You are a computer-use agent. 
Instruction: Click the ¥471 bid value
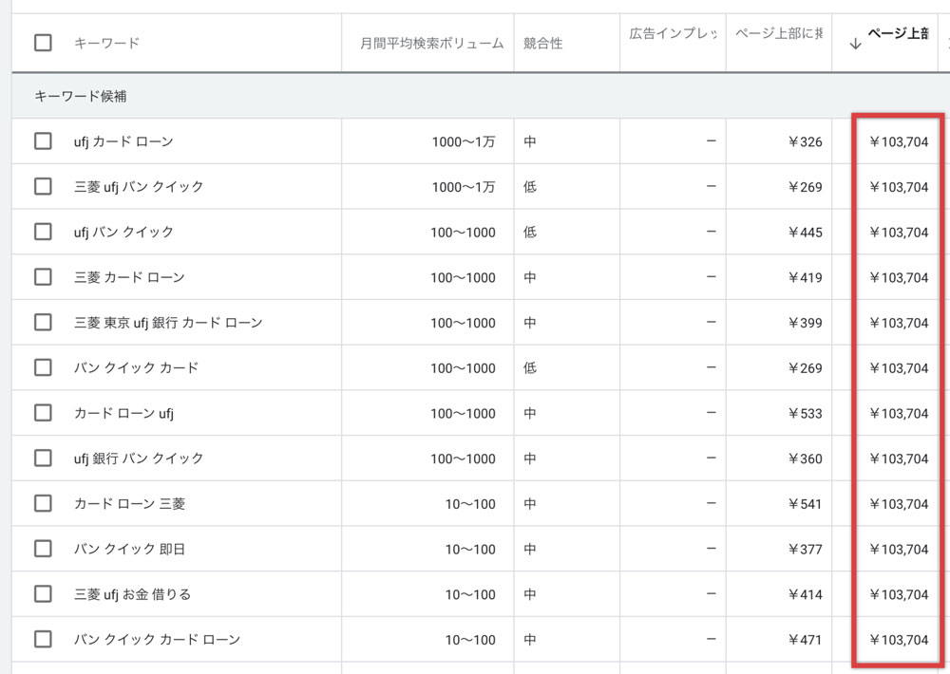pos(806,640)
